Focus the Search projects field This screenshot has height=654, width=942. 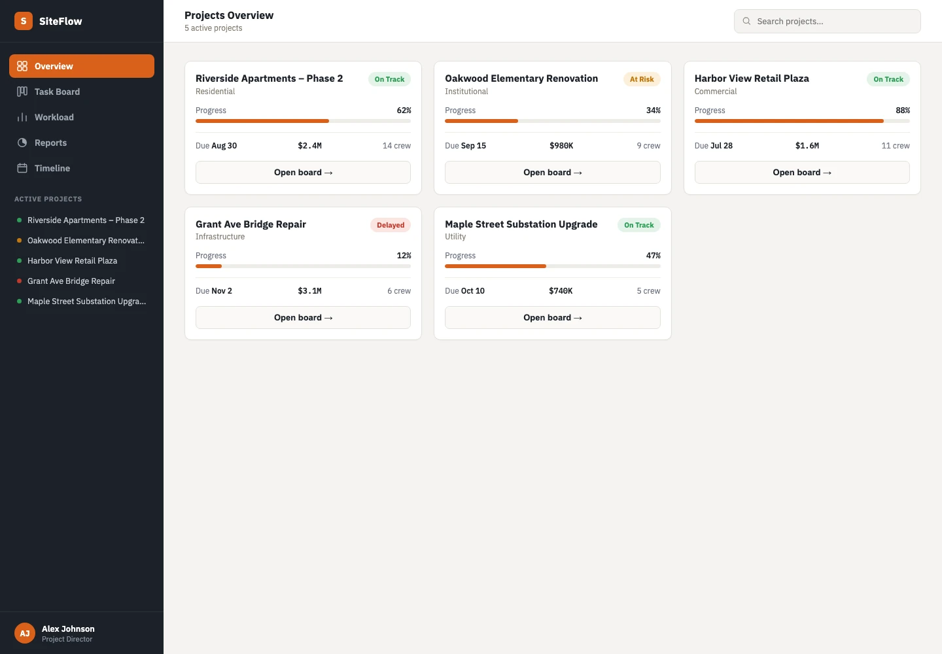(x=828, y=21)
